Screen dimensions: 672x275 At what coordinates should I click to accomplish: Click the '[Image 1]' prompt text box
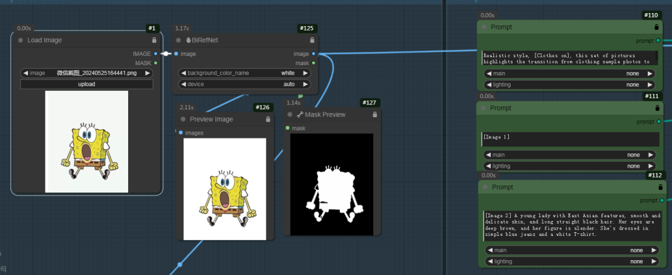click(x=571, y=140)
